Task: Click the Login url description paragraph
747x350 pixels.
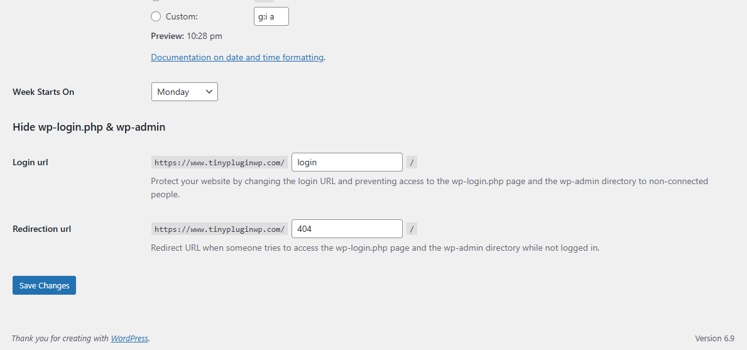Action: 429,187
